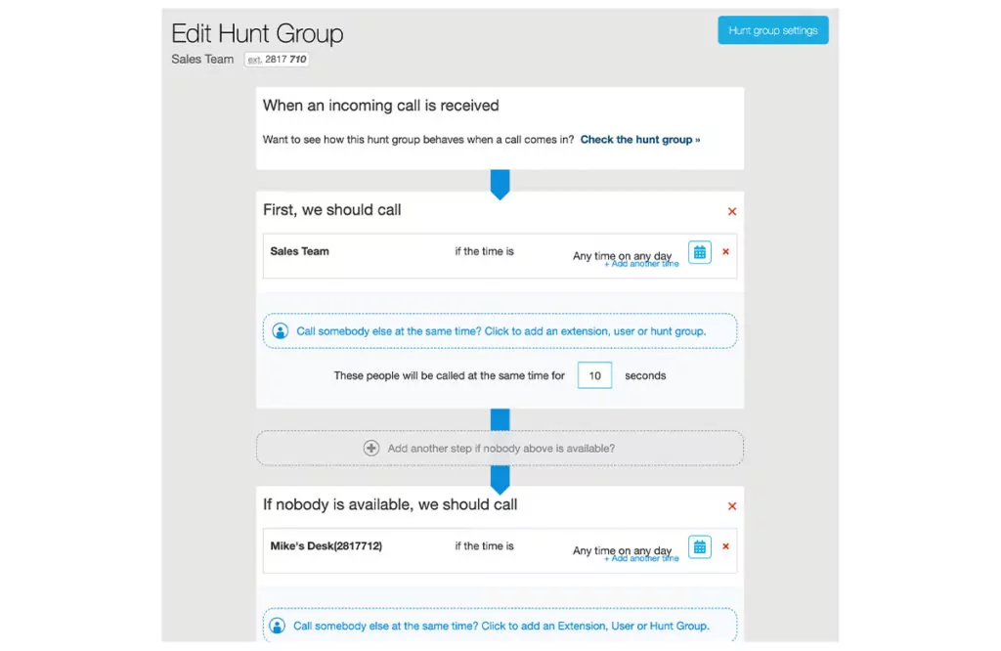Click the seconds input field showing 10
The width and height of the screenshot is (1001, 651).
pyautogui.click(x=594, y=375)
